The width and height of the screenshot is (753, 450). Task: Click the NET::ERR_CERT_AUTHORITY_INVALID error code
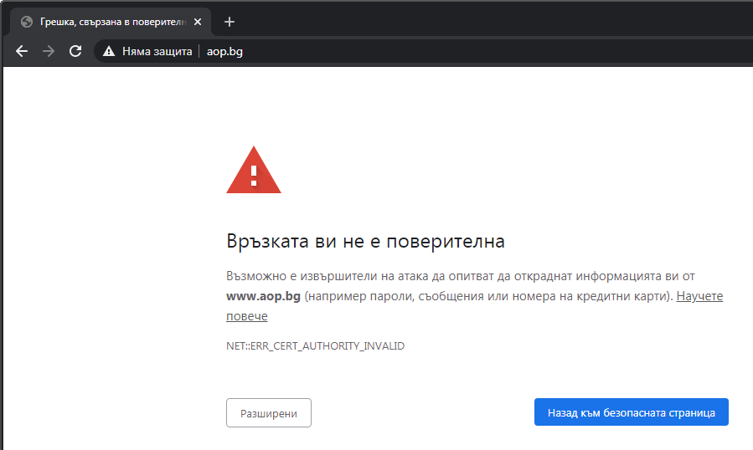pos(315,346)
